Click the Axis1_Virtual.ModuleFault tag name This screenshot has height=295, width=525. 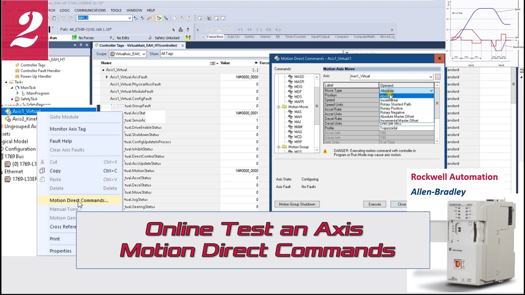coord(132,91)
